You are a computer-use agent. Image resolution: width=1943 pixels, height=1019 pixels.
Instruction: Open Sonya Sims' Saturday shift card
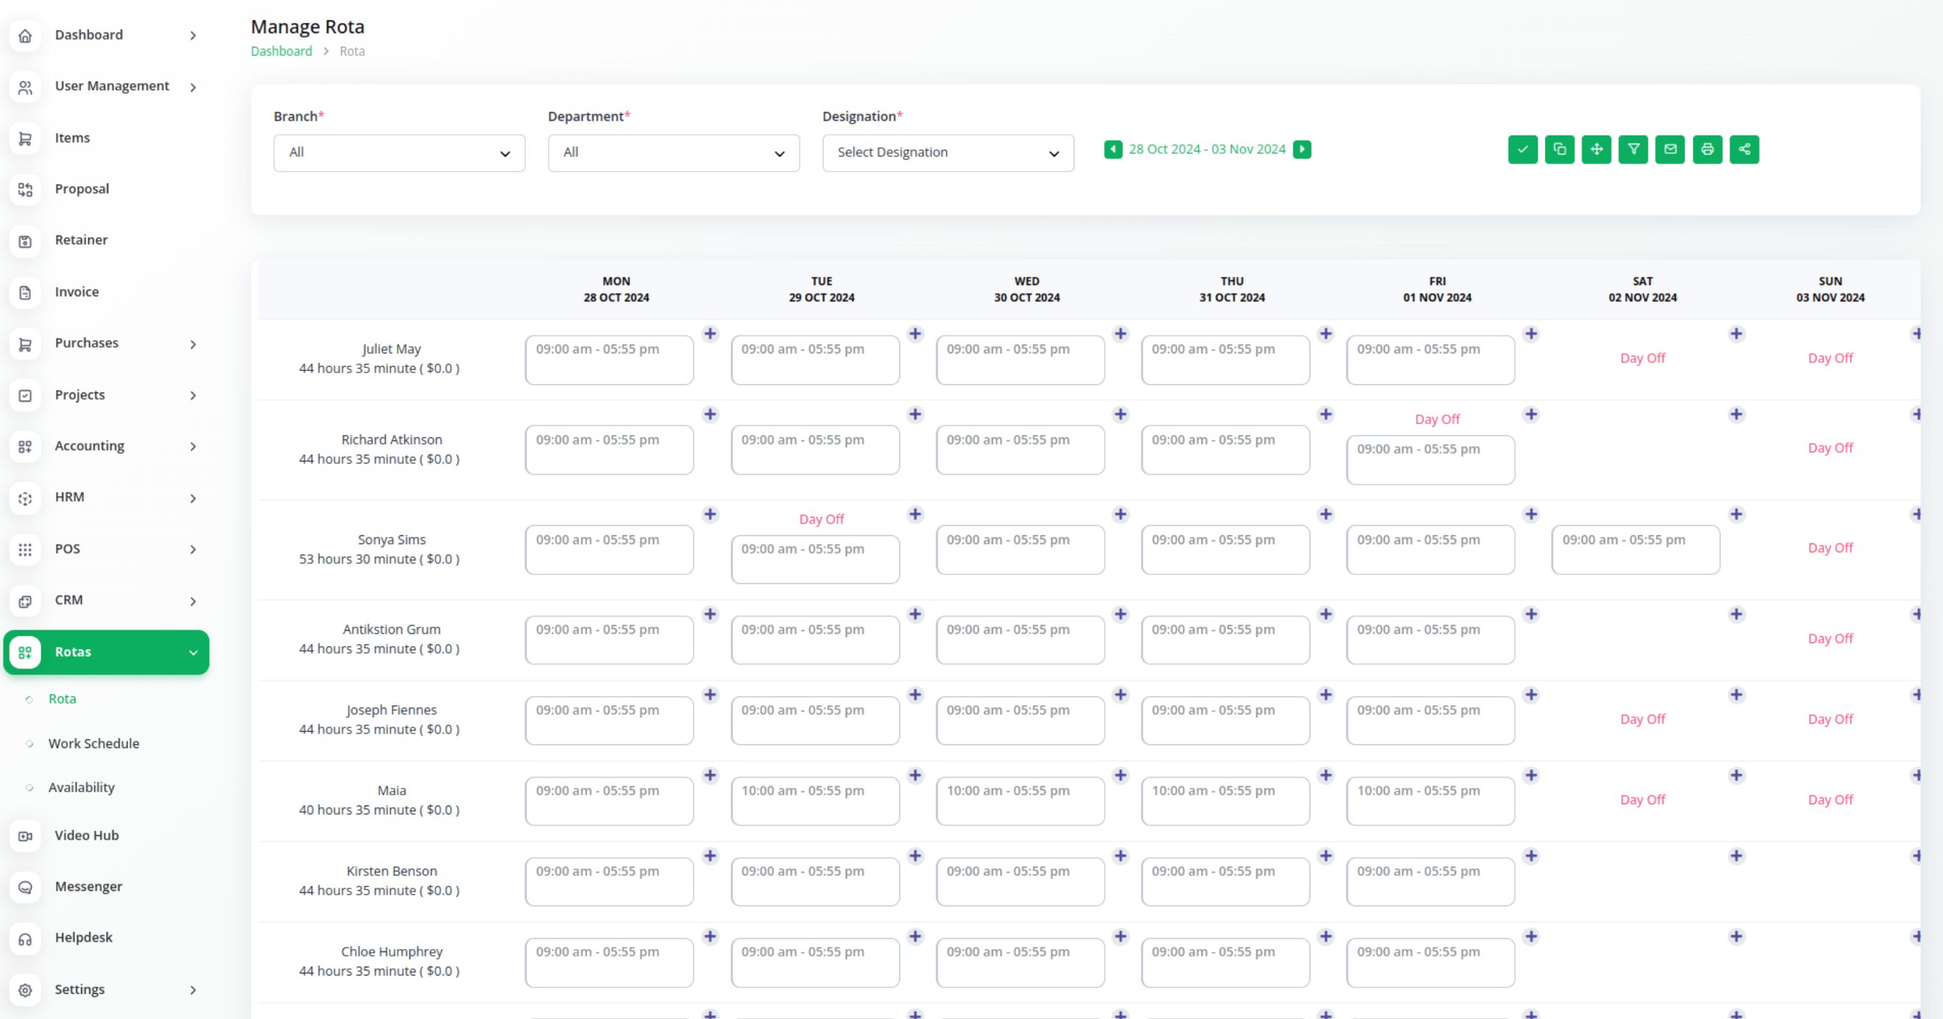point(1635,550)
